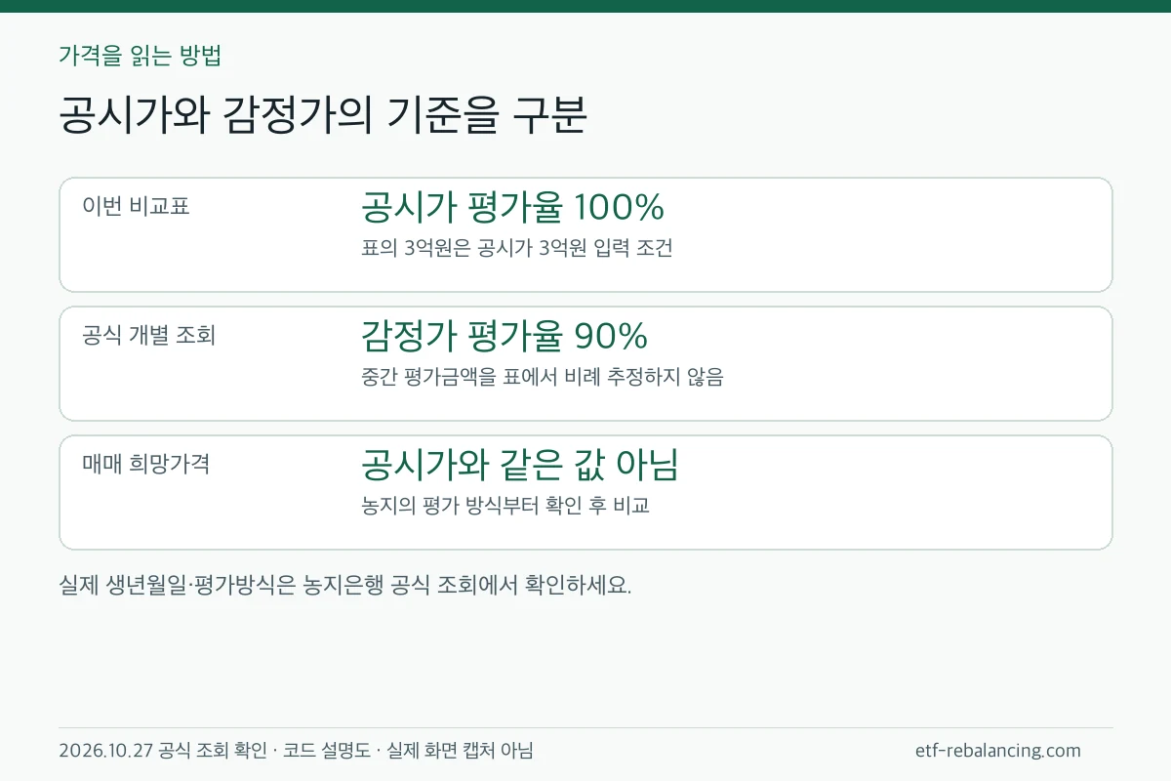
Task: Click the heading '공시가와 감정가의 기준을 구분'
Action: 323,117
